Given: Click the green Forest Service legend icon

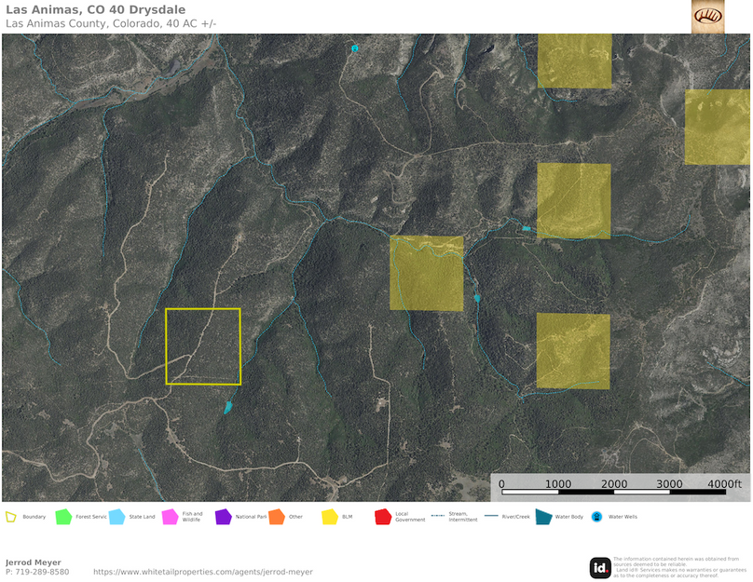Looking at the screenshot, I should click(63, 517).
